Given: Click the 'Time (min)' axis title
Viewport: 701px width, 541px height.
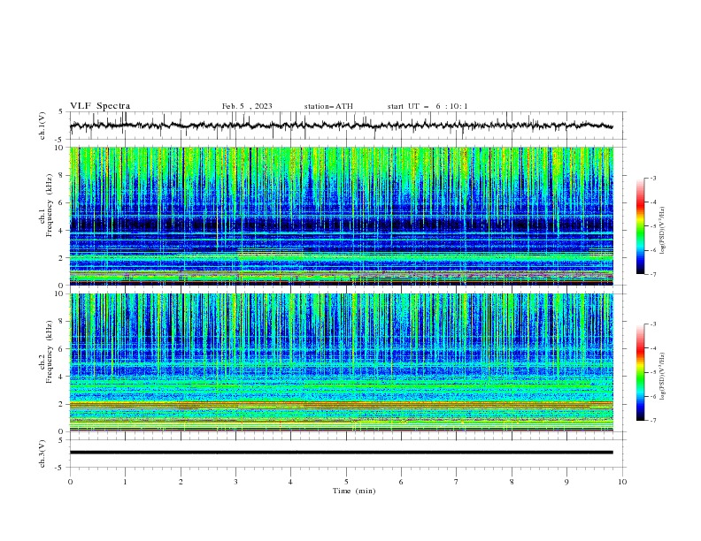Looking at the screenshot, I should point(354,491).
